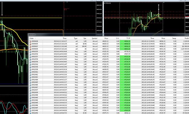The width and height of the screenshot is (189, 114).
Task: Sort Terminal table by Size column header
Action: pyautogui.click(x=85, y=39)
